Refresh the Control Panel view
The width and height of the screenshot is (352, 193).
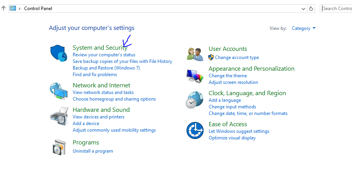click(311, 9)
